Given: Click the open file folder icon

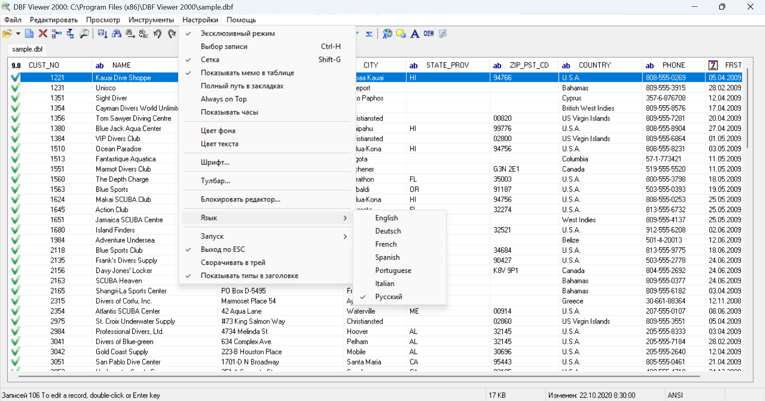Looking at the screenshot, I should pyautogui.click(x=7, y=34).
